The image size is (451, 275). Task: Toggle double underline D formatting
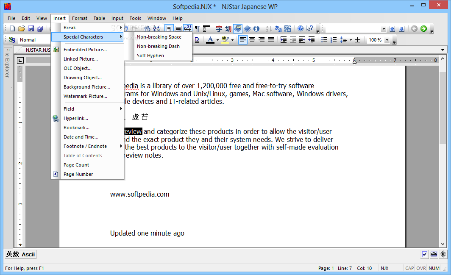pos(197,40)
